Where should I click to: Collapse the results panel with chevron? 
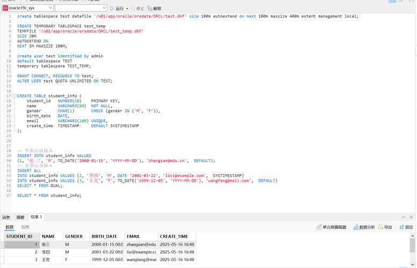[x=404, y=217]
